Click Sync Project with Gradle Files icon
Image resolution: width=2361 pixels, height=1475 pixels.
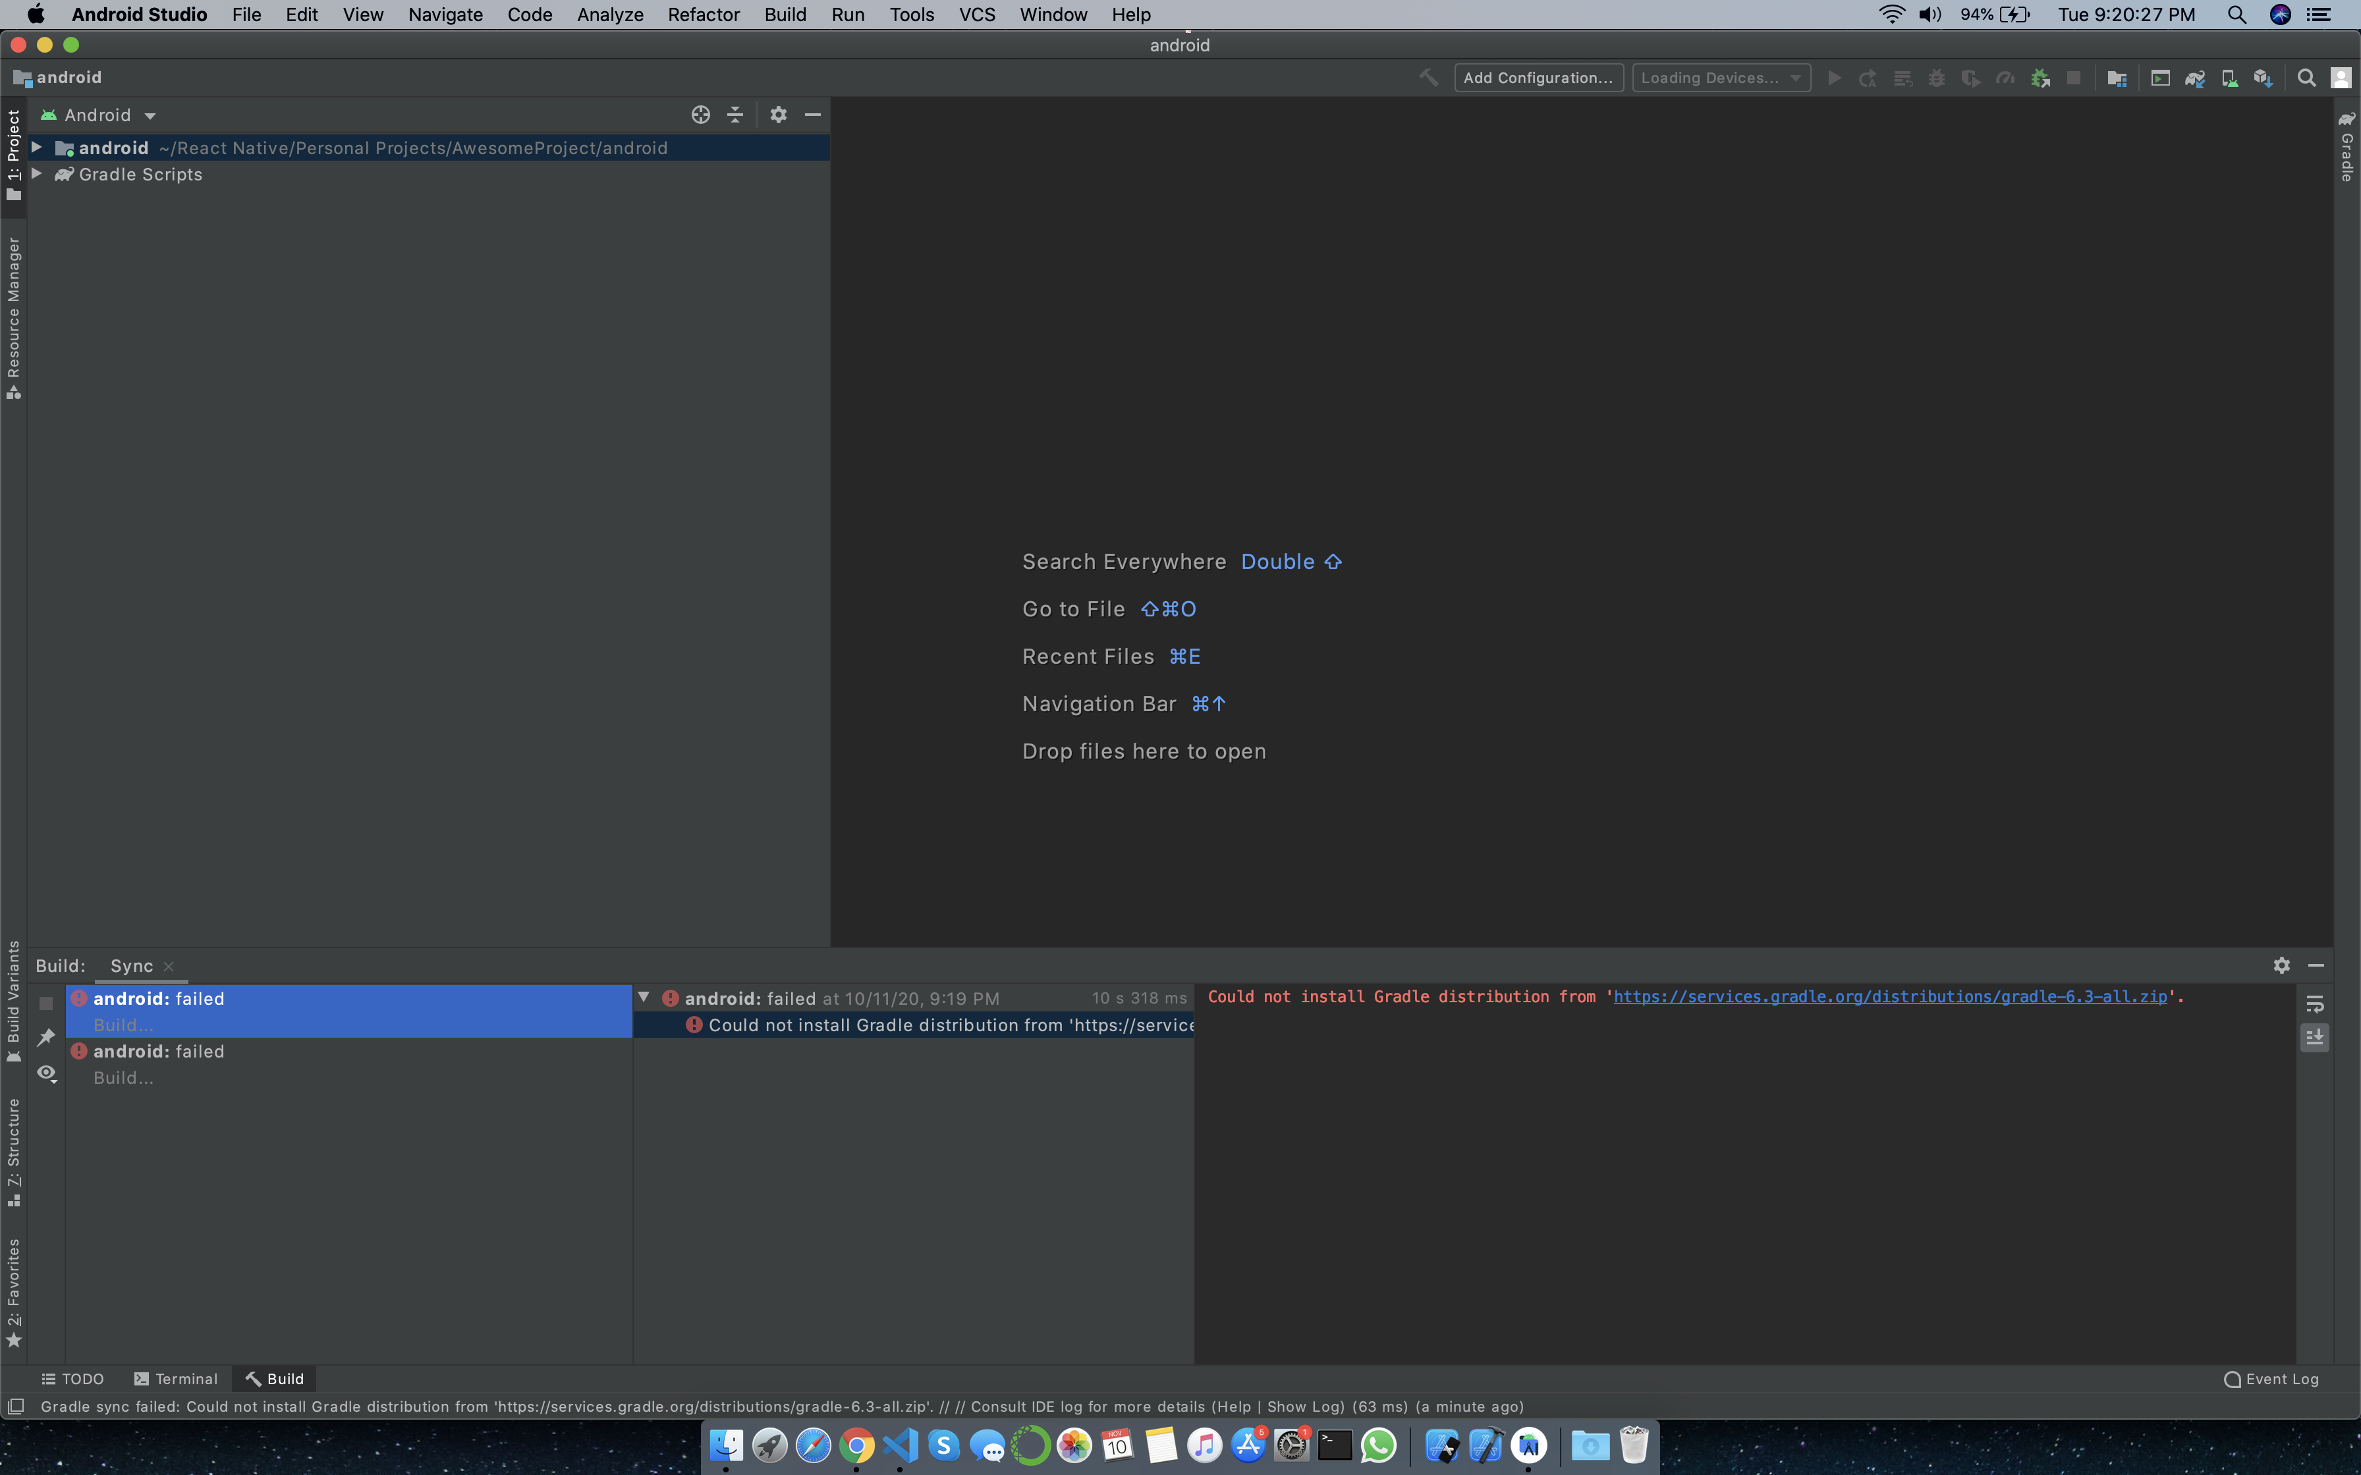click(2194, 78)
